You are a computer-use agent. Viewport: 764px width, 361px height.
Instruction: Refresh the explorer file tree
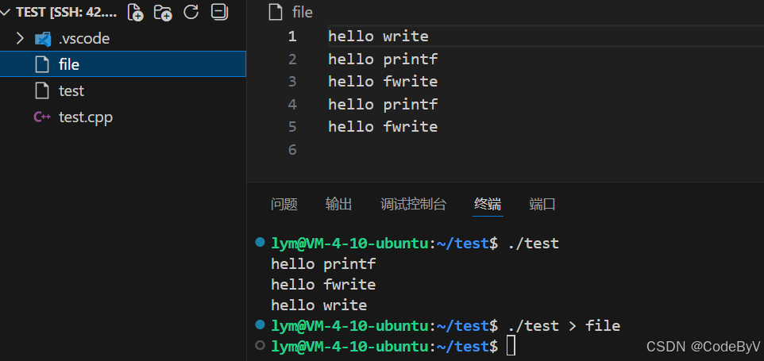coord(191,12)
